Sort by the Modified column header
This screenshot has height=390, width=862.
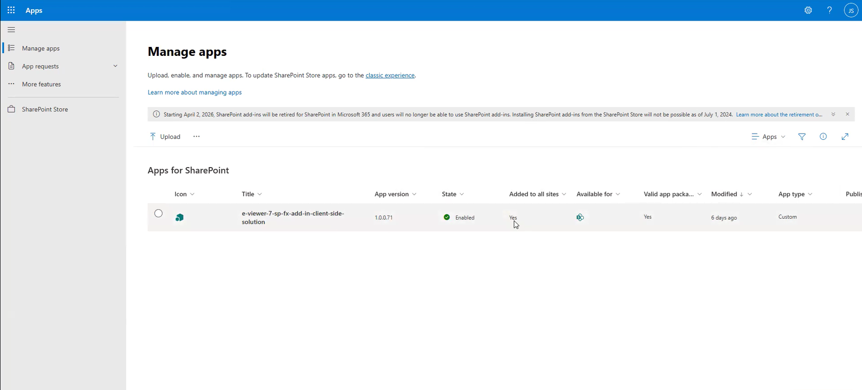(724, 194)
